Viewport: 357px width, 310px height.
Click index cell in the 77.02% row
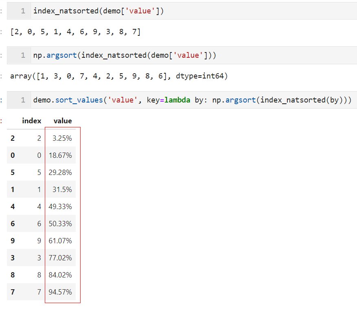39,258
